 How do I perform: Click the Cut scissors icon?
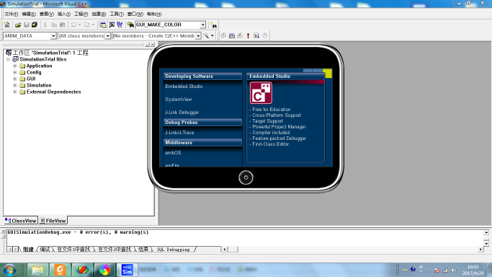pos(45,25)
